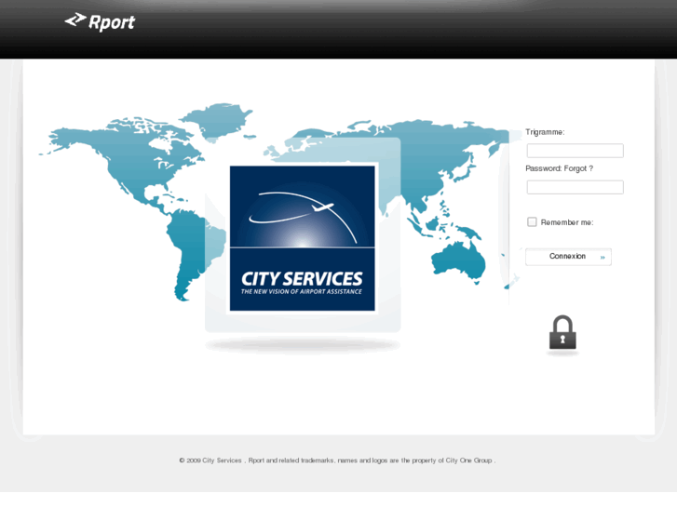Click the City Services logo image
677x507 pixels.
click(x=303, y=238)
